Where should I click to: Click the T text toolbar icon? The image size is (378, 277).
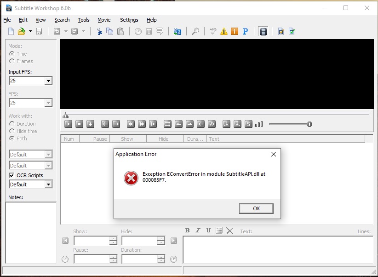pos(149,31)
